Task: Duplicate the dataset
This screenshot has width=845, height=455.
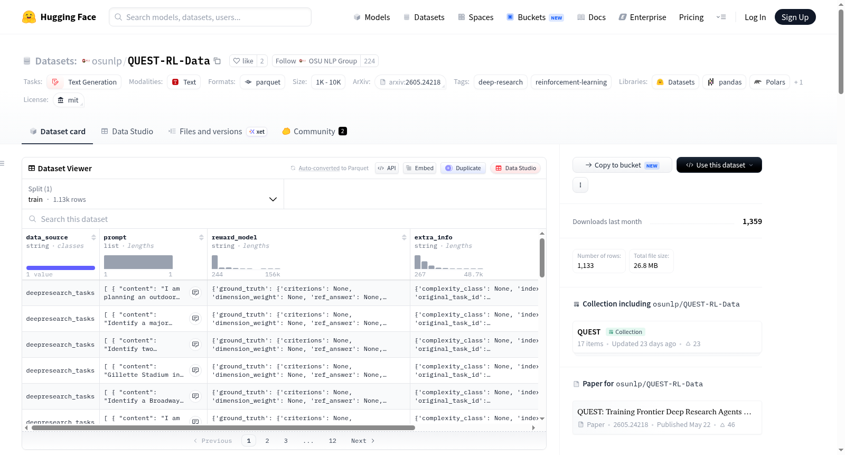Action: click(463, 168)
